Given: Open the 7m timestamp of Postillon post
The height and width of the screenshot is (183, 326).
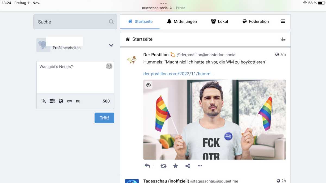Looking at the screenshot, I should [x=283, y=54].
